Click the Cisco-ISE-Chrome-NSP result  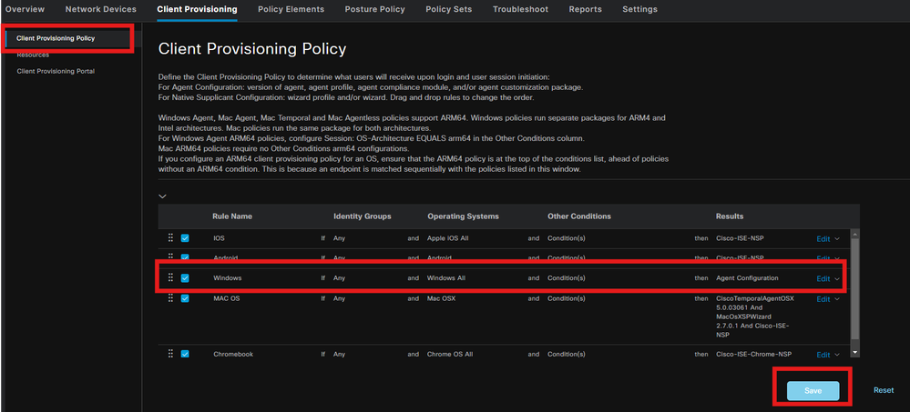(x=754, y=354)
